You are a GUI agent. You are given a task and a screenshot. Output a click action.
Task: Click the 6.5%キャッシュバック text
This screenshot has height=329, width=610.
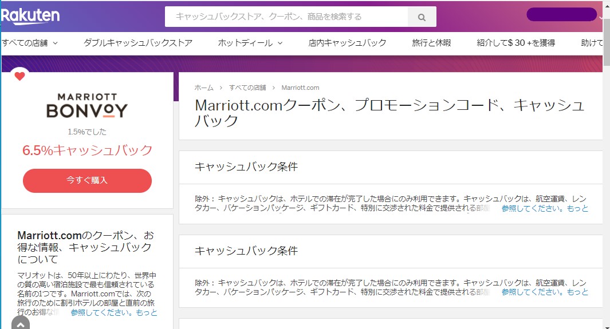pos(87,150)
